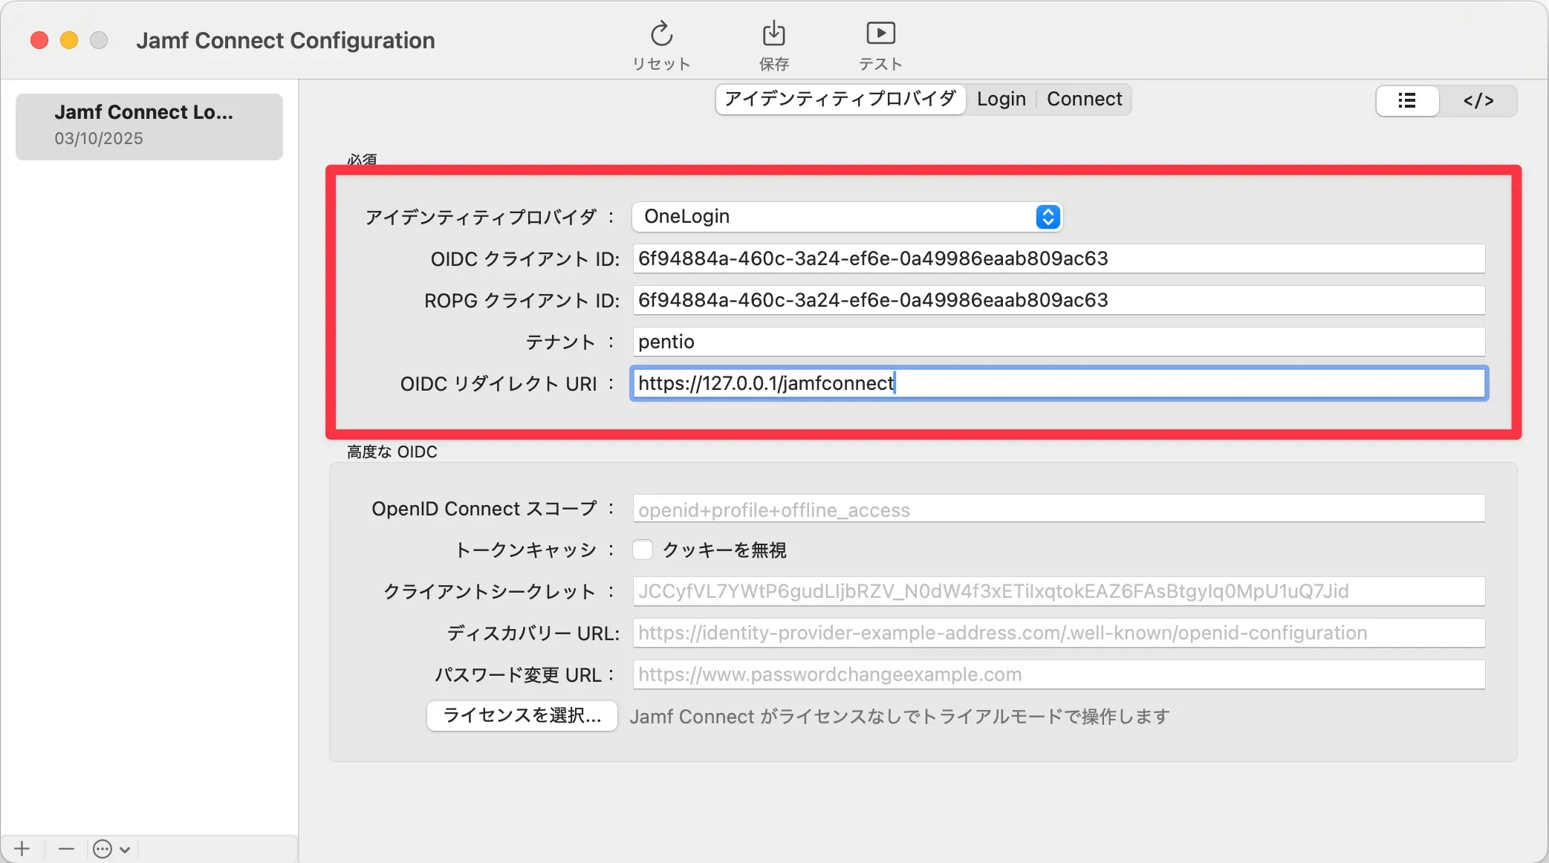The image size is (1549, 863).
Task: Add new configuration with plus icon
Action: (22, 848)
